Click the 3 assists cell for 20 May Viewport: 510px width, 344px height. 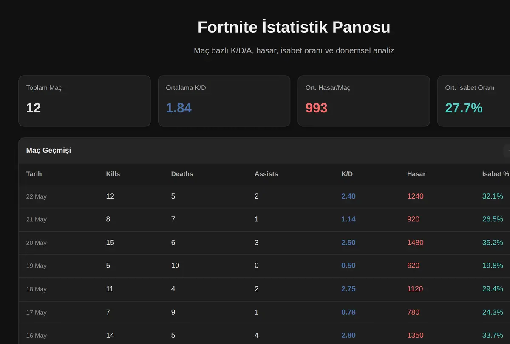[257, 243]
